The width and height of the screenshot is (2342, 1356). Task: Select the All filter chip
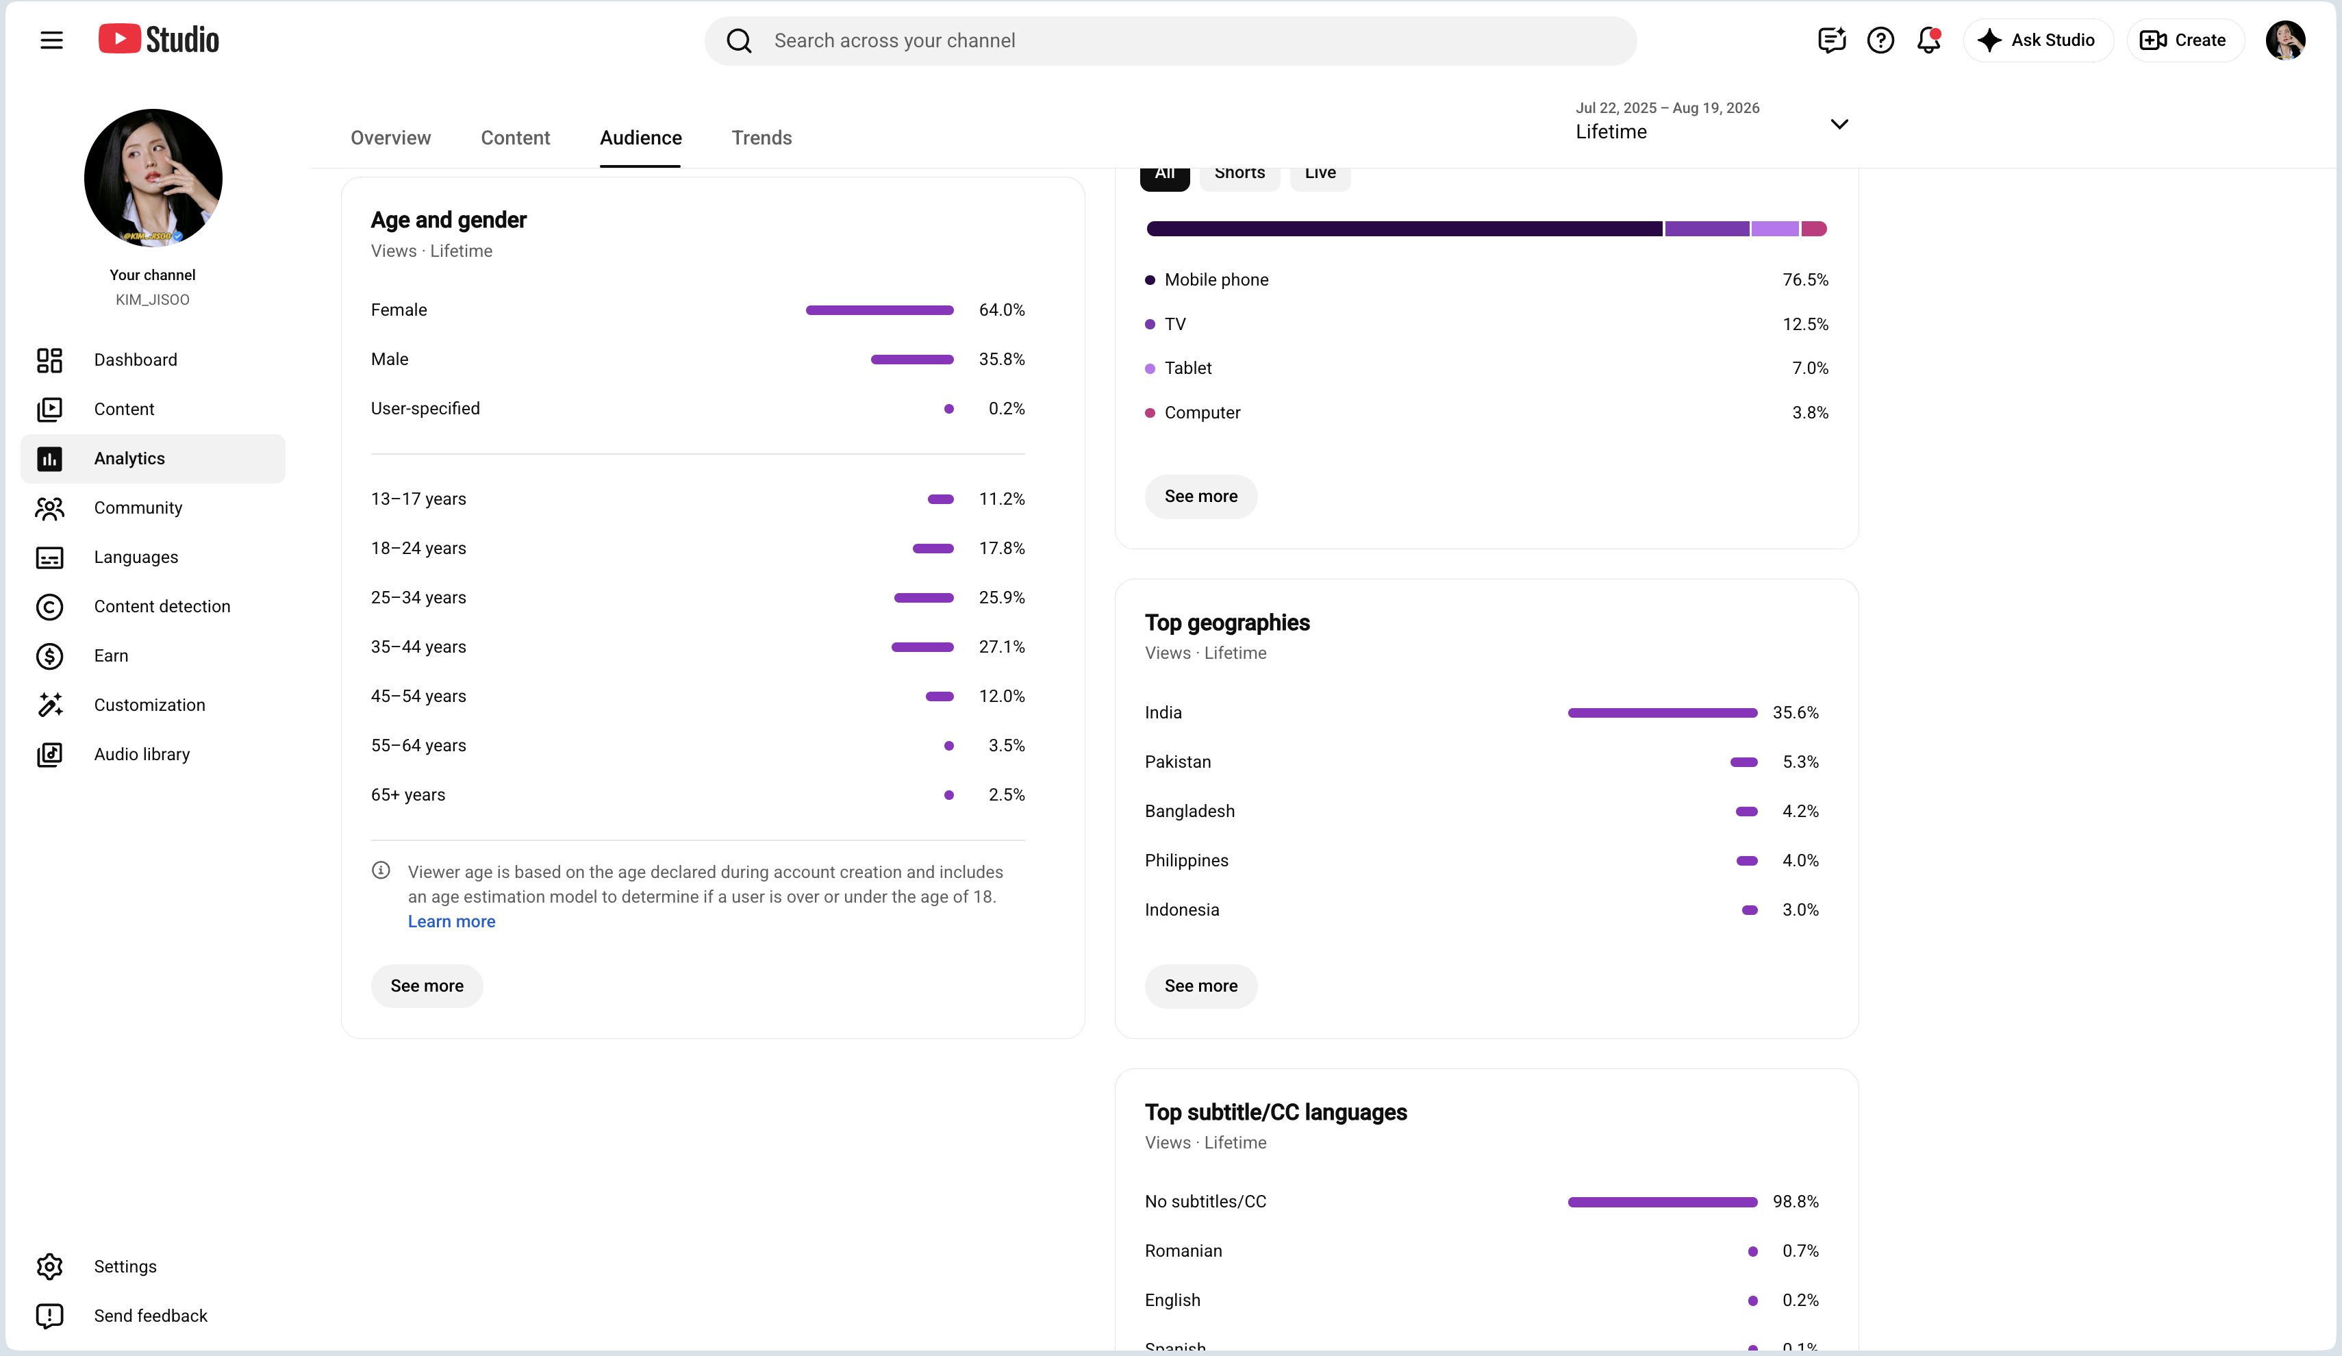click(1164, 174)
